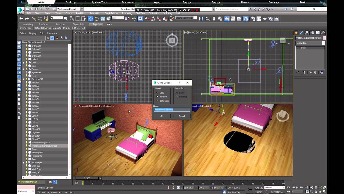
Task: Click the clone Name input field
Action: click(172, 110)
